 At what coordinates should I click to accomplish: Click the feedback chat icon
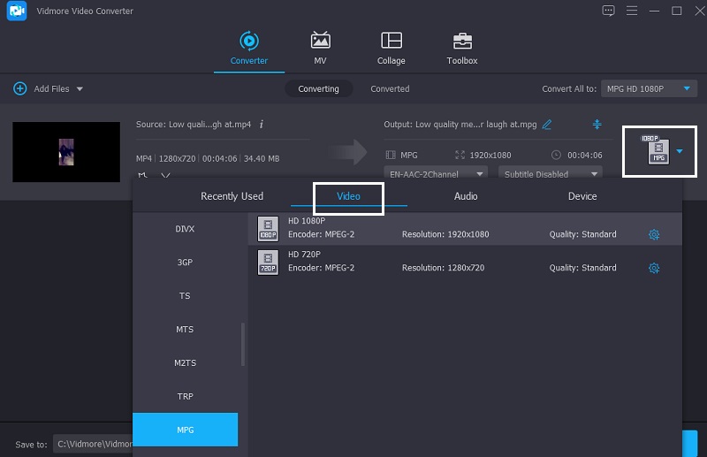(608, 11)
